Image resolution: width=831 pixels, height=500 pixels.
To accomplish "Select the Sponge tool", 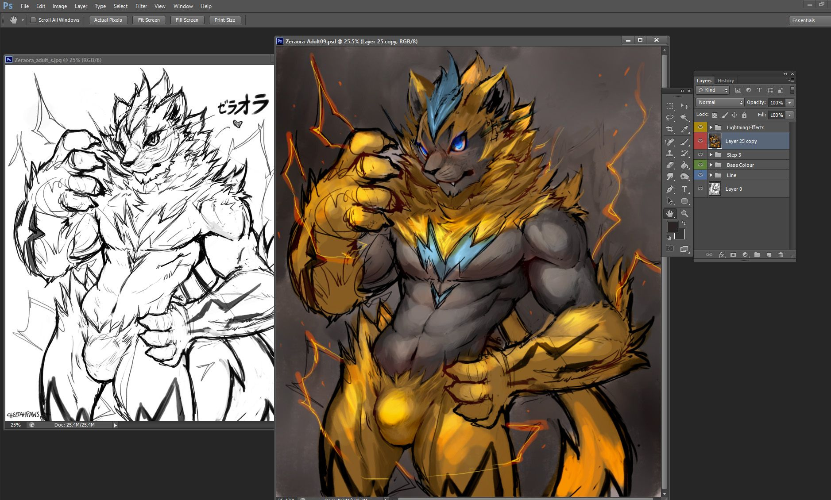I will tap(684, 177).
